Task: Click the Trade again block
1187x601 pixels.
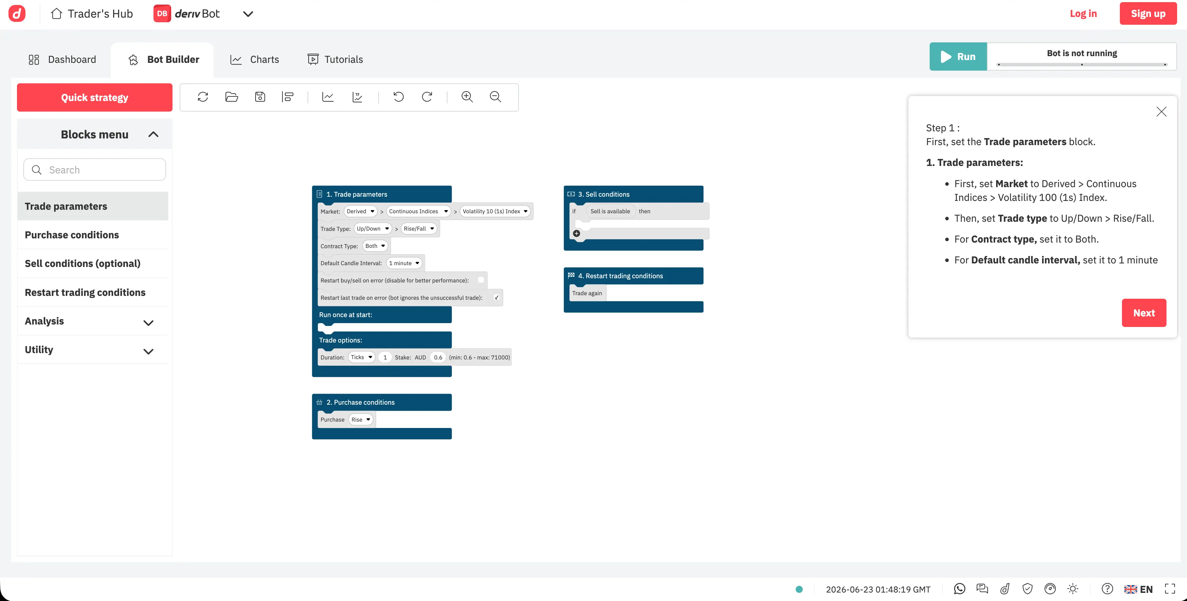Action: tap(587, 293)
